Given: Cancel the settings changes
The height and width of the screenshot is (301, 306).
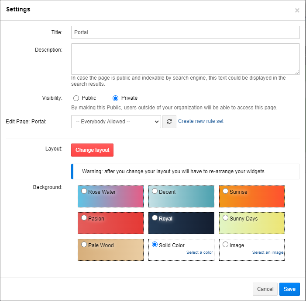Looking at the screenshot, I should tap(265, 289).
